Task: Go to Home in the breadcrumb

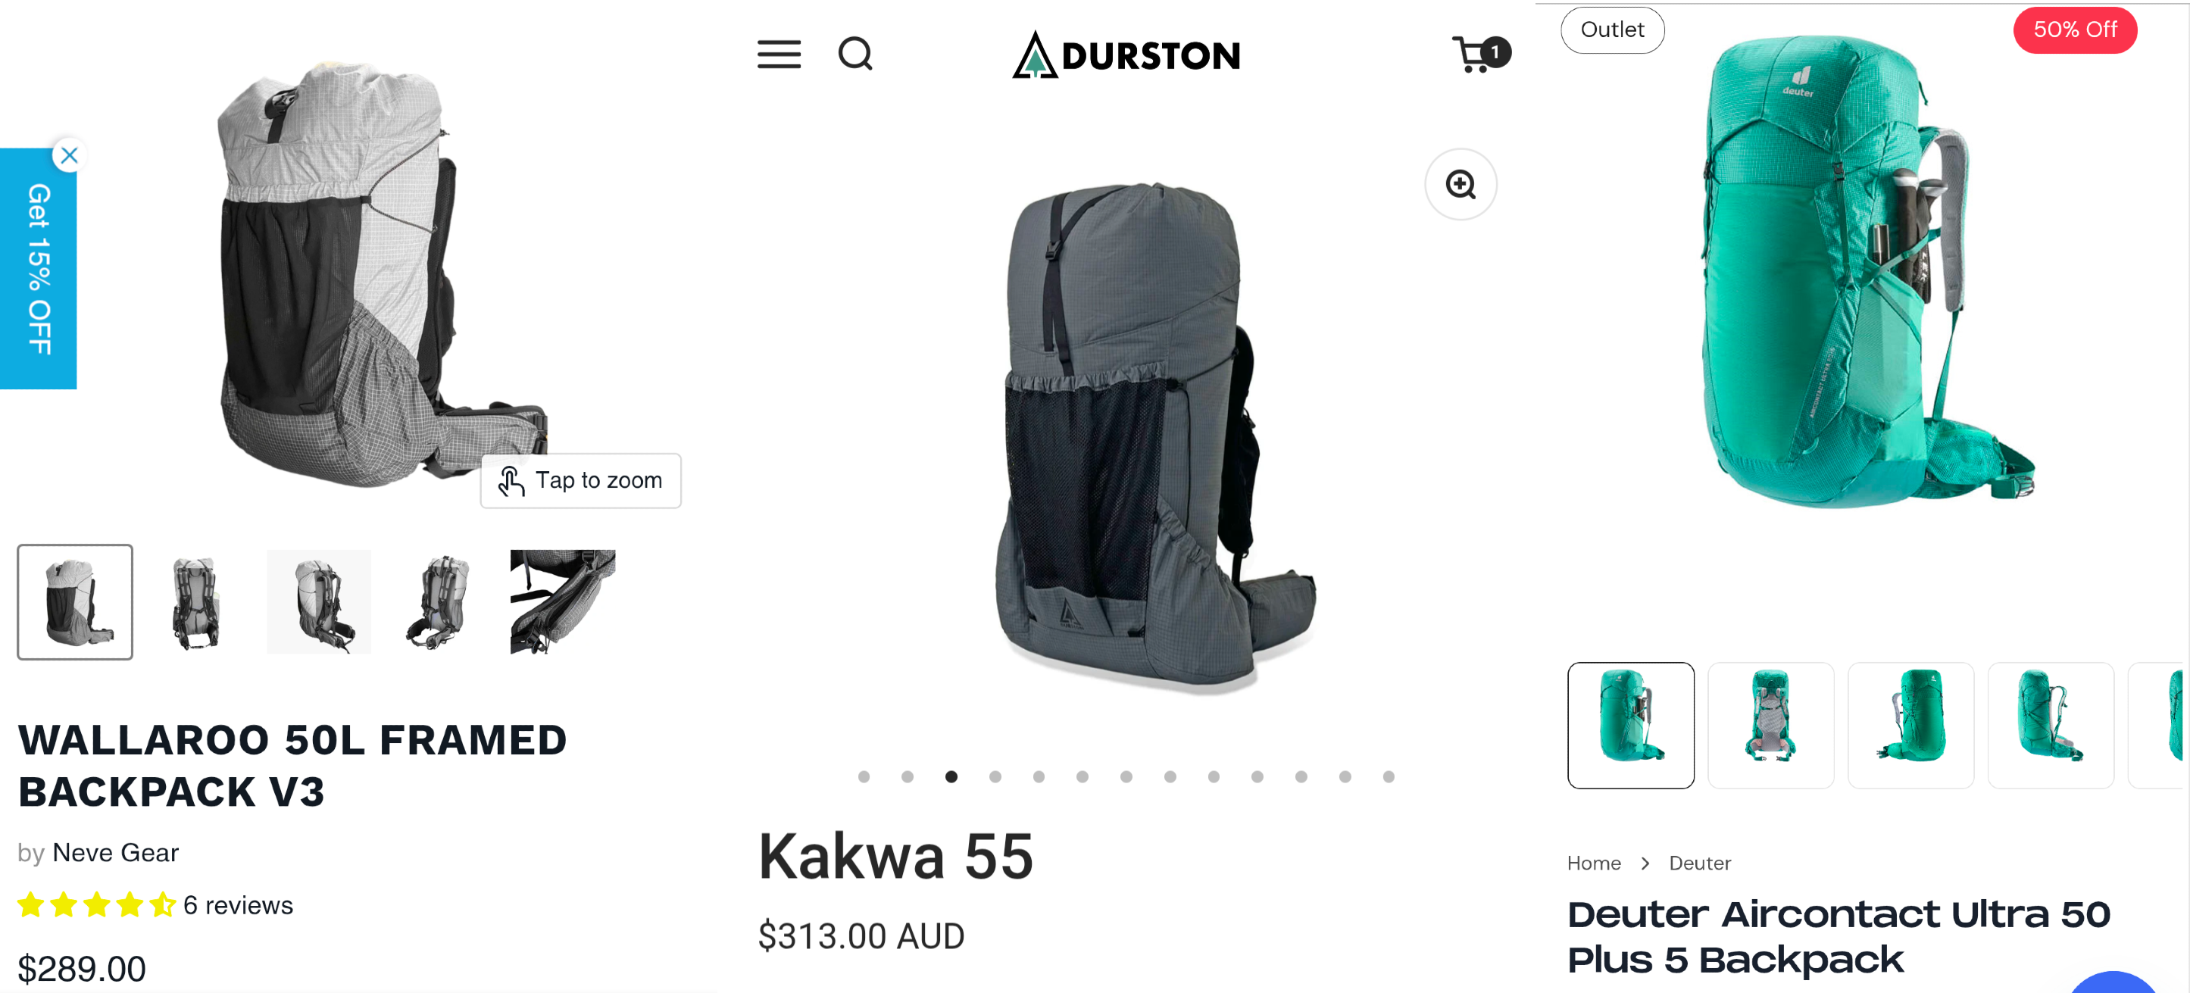Action: point(1594,863)
